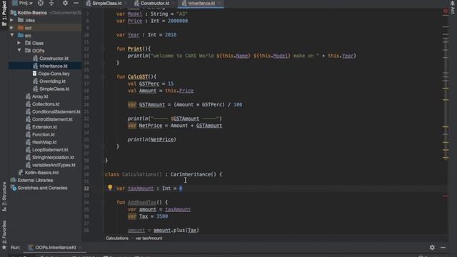Open SimpleClass.kt in project tree
The image size is (457, 257).
54,89
